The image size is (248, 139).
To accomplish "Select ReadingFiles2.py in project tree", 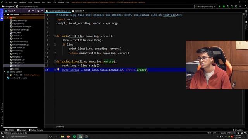I will click(18, 63).
